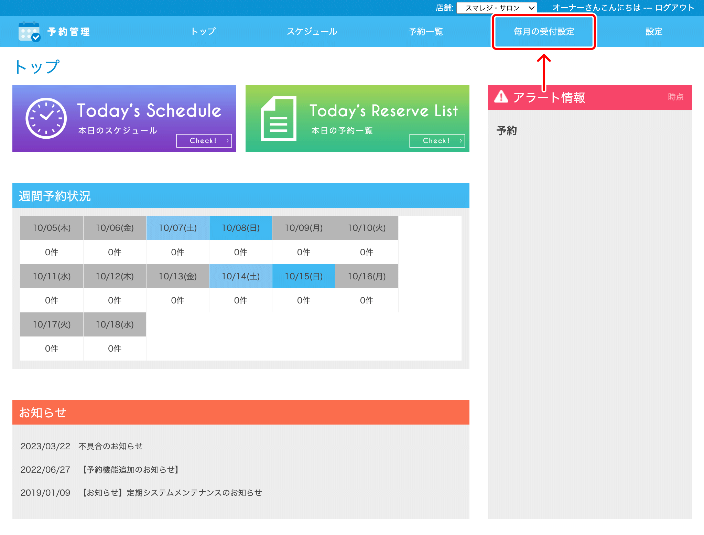Open 毎月の受付設定 highlighted in red

click(544, 31)
